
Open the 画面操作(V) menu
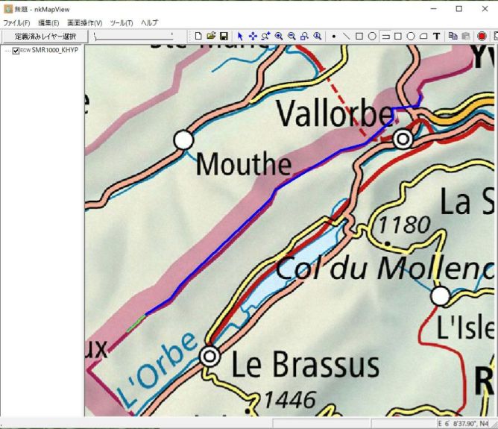84,23
